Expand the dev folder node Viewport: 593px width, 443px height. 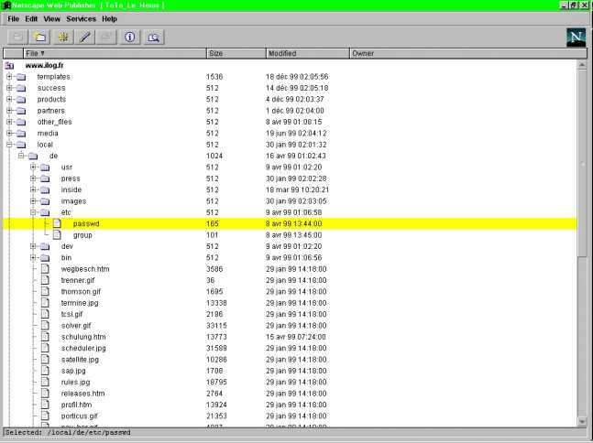click(x=33, y=246)
